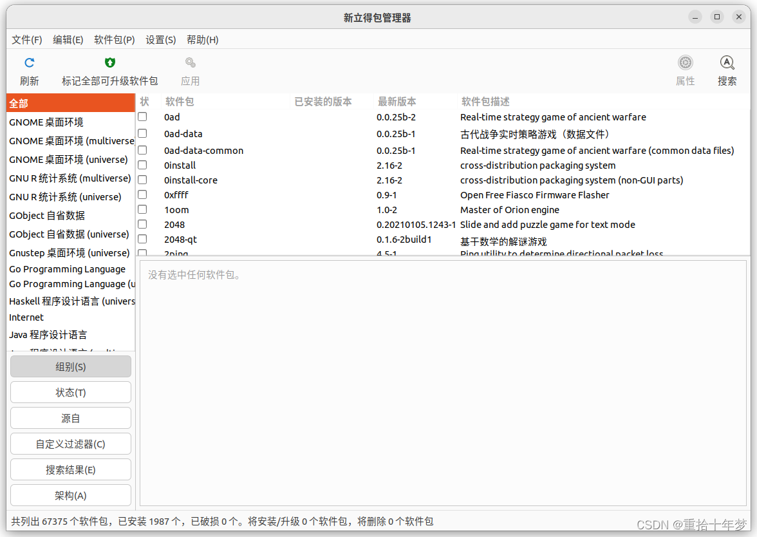Select GObject 自省数据 (universe) category

pyautogui.click(x=71, y=234)
